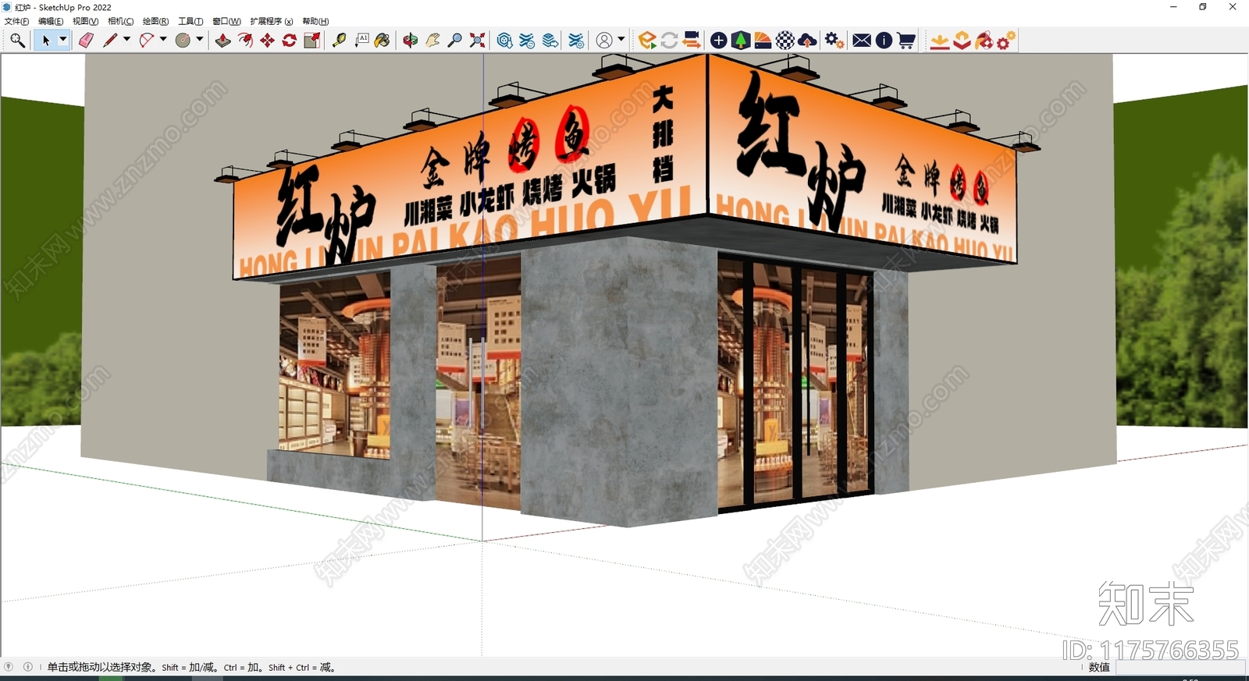Open the Enscape asset library tree icon
The image size is (1249, 681).
point(741,41)
